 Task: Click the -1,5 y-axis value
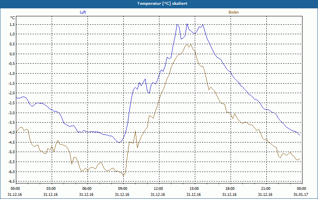(12, 84)
